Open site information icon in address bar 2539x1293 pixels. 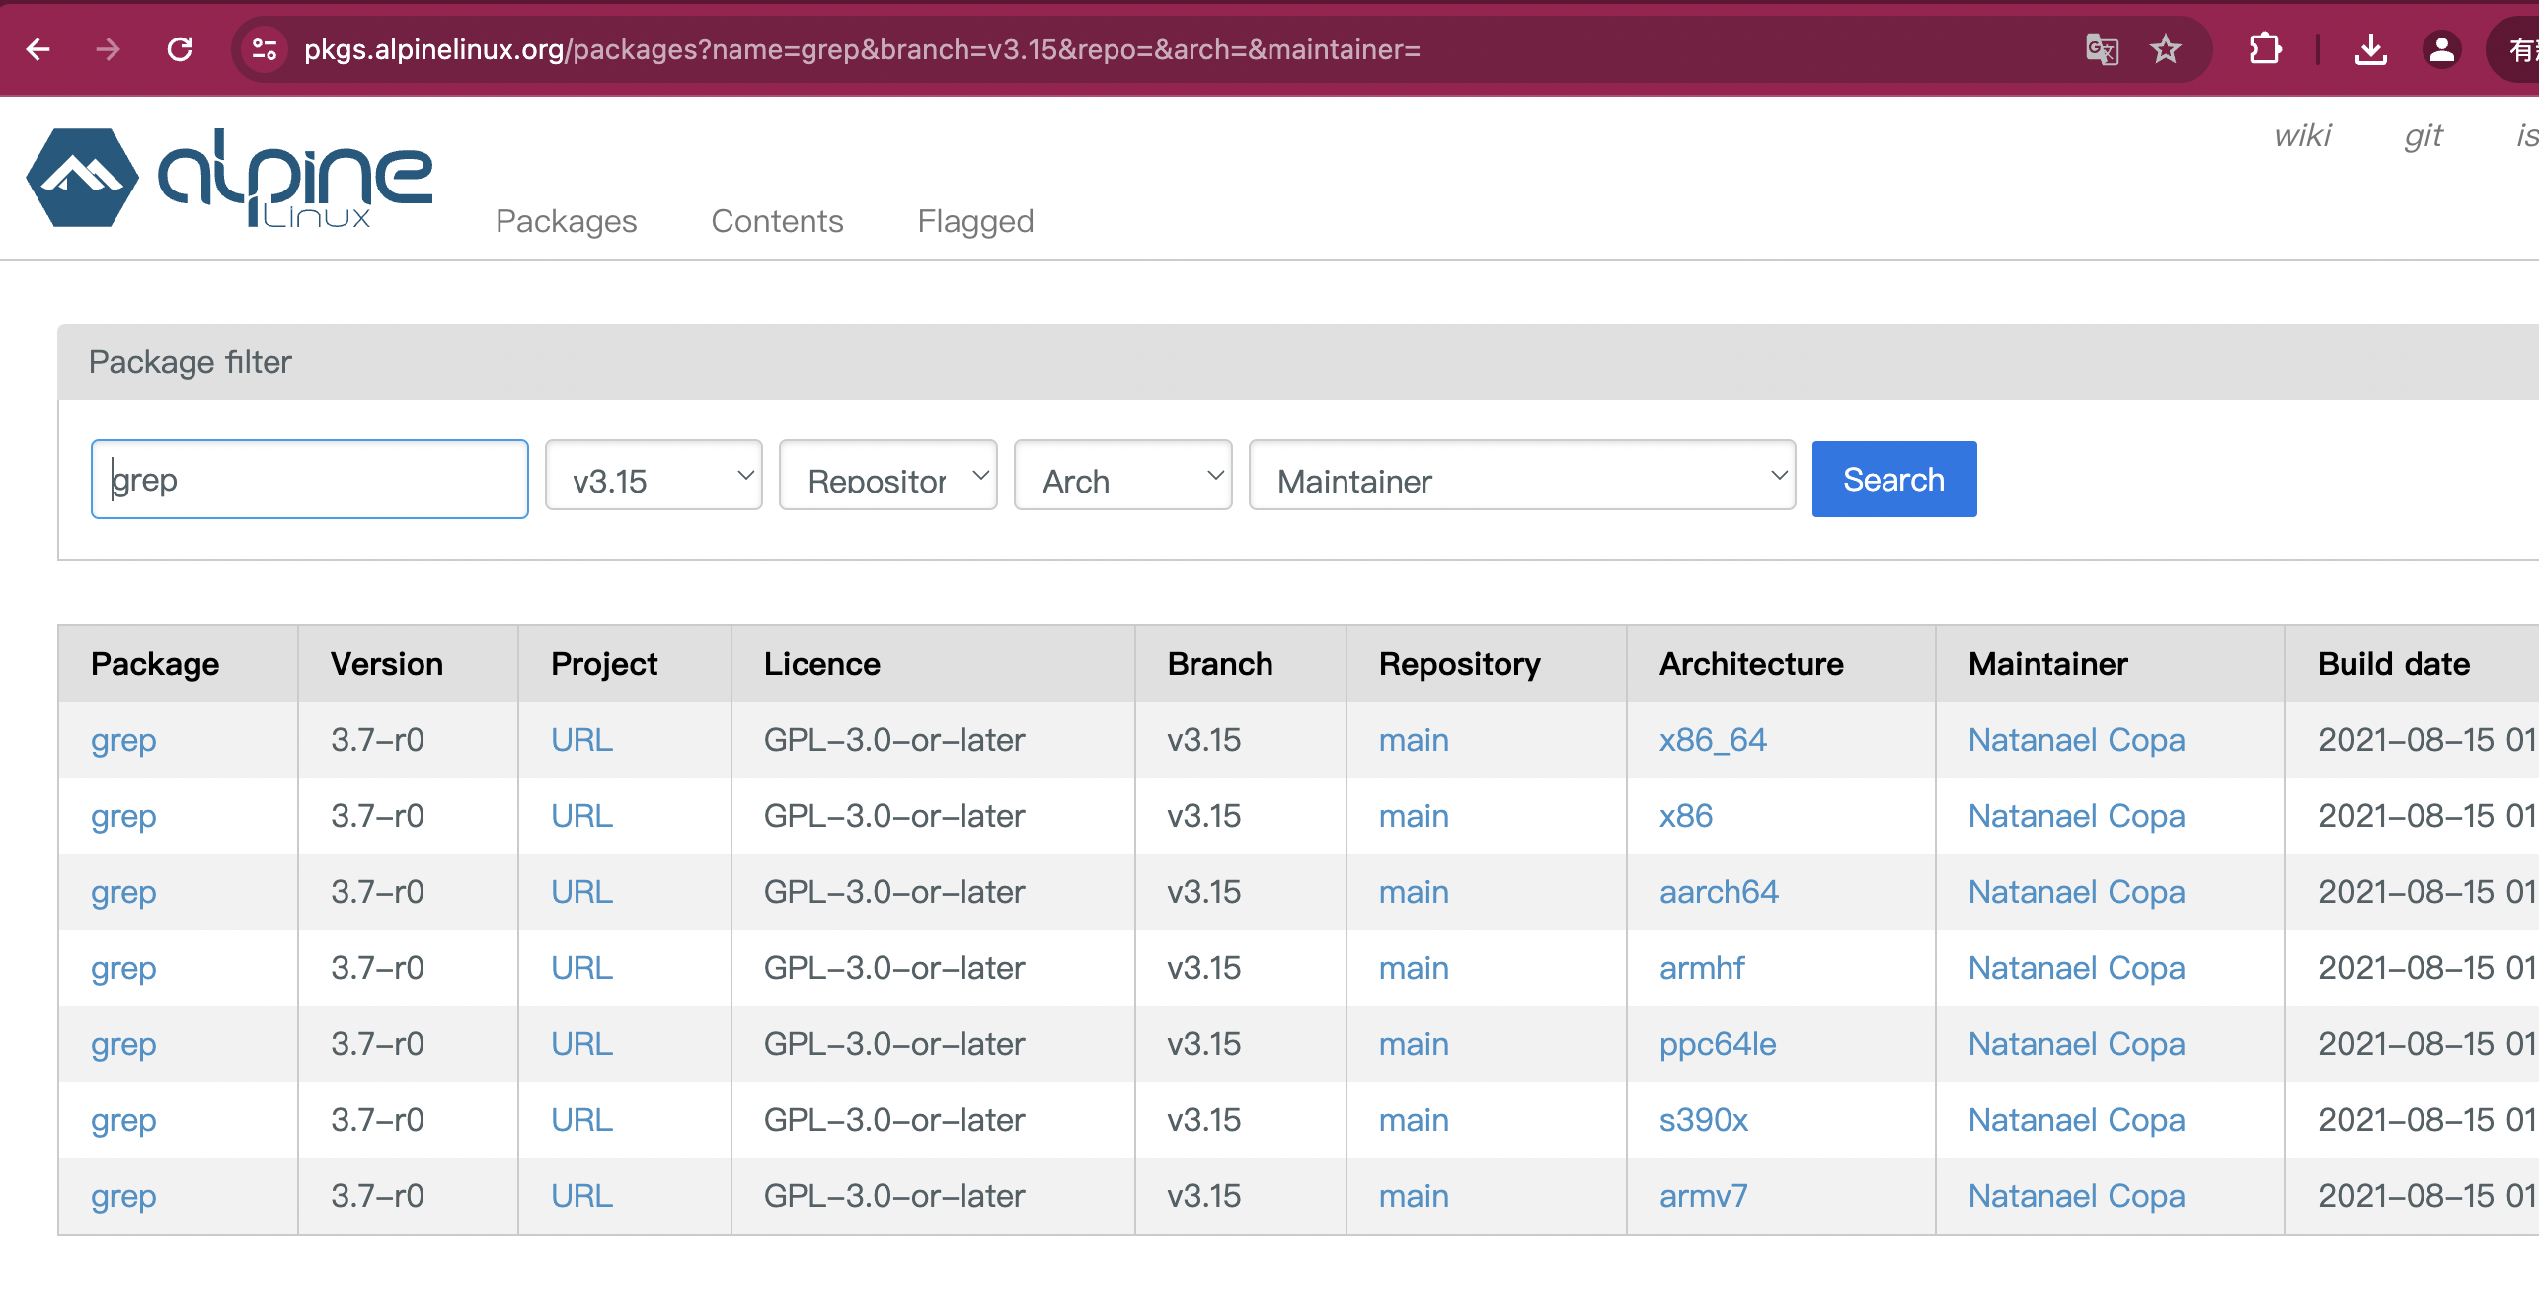pyautogui.click(x=265, y=48)
